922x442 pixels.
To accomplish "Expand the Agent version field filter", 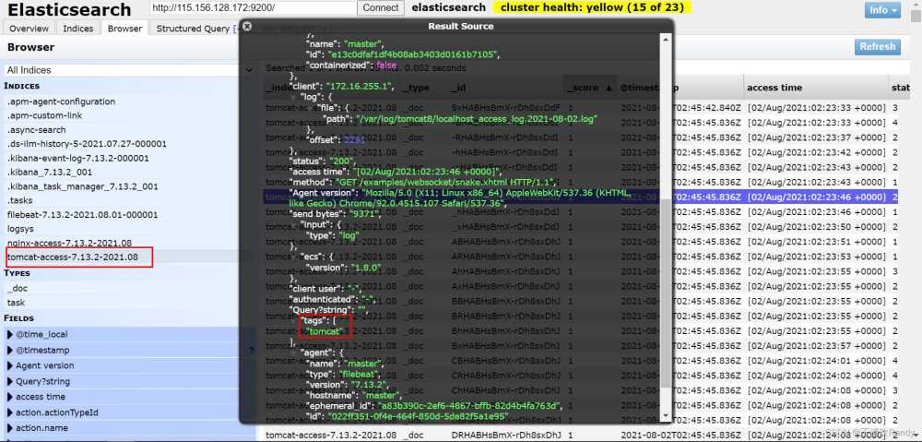I will [x=10, y=365].
